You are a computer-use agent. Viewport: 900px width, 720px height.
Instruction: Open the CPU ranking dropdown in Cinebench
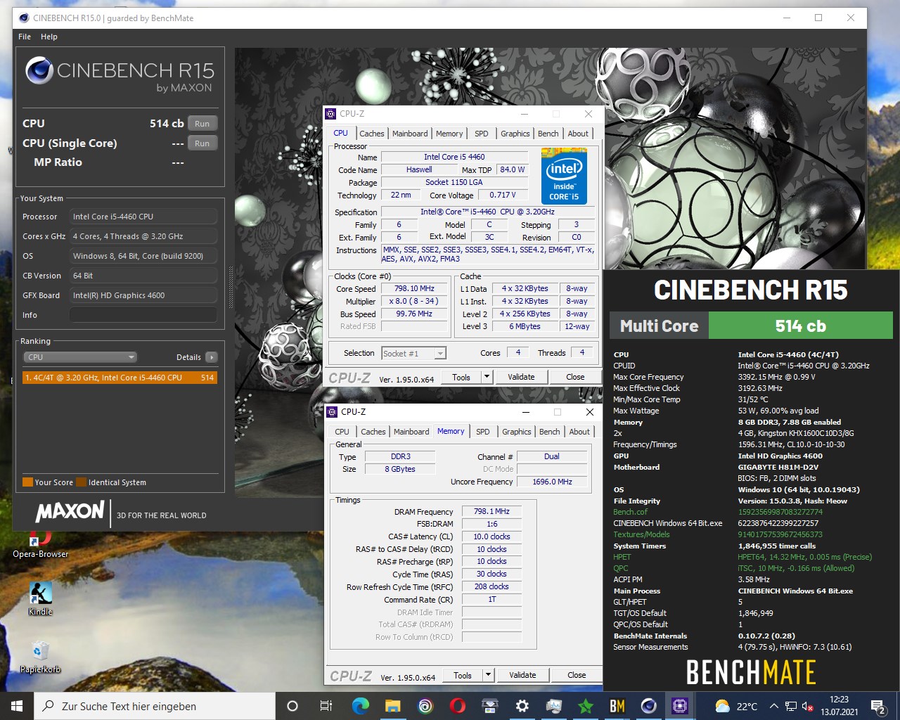(79, 357)
